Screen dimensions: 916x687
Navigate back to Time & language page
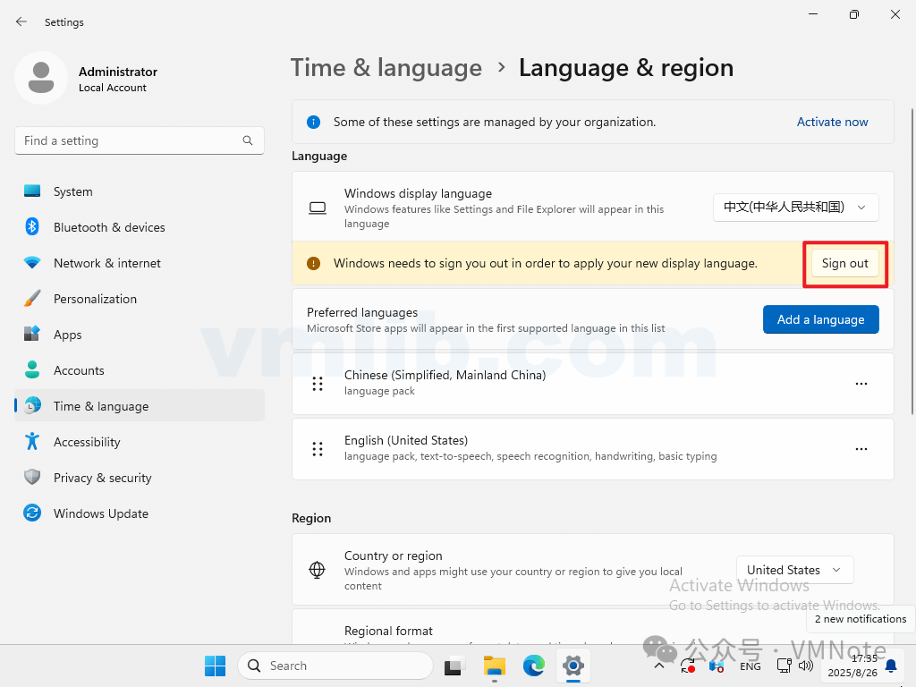[386, 67]
